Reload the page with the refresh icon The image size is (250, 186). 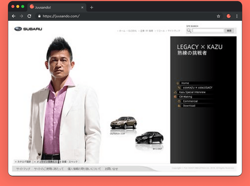pos(29,16)
